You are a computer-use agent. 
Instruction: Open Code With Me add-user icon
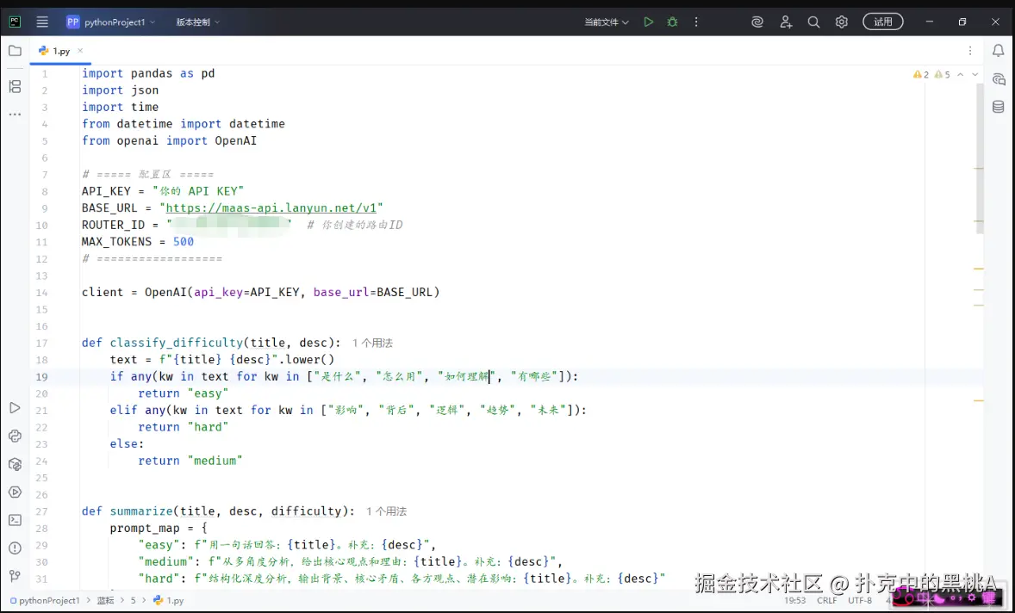786,22
